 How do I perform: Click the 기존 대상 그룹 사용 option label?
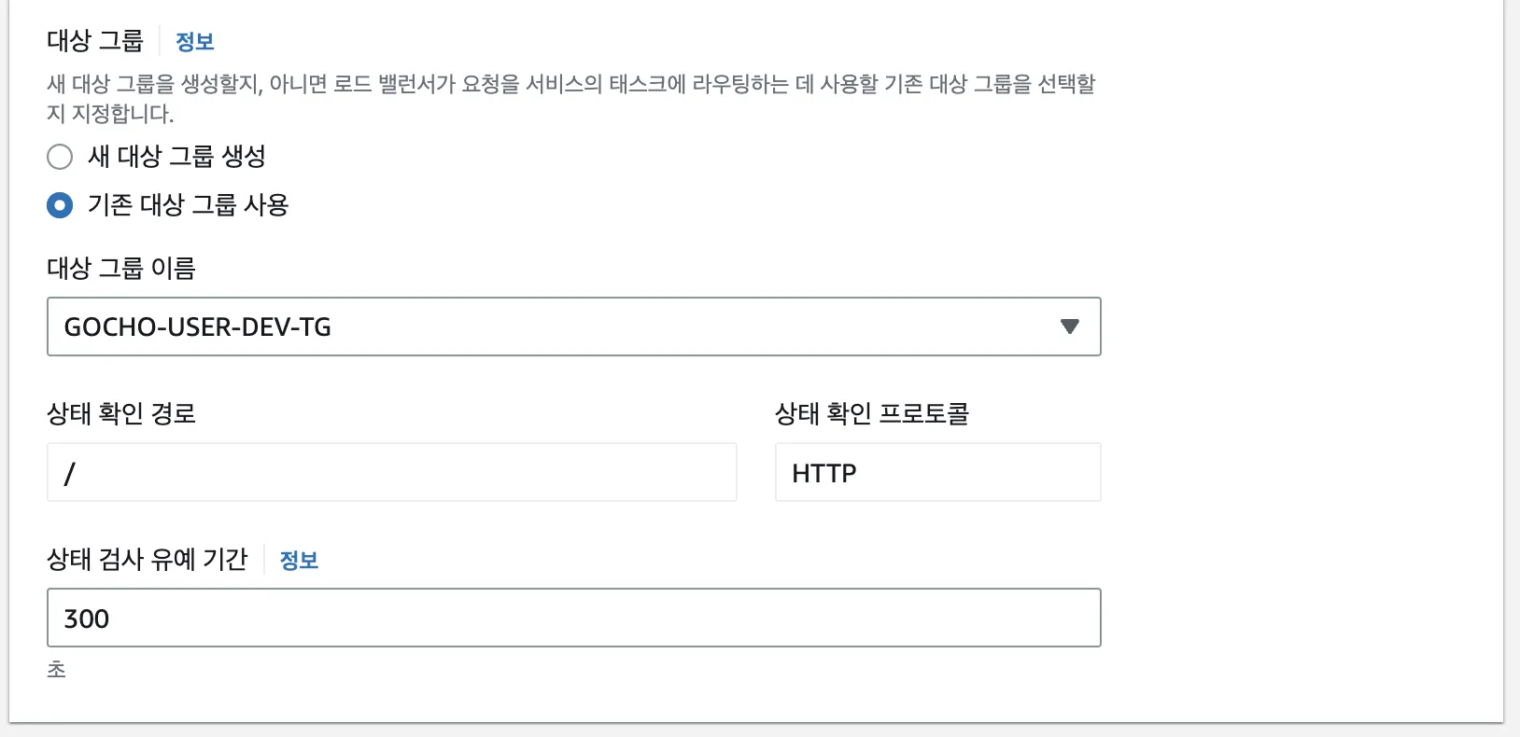point(188,205)
